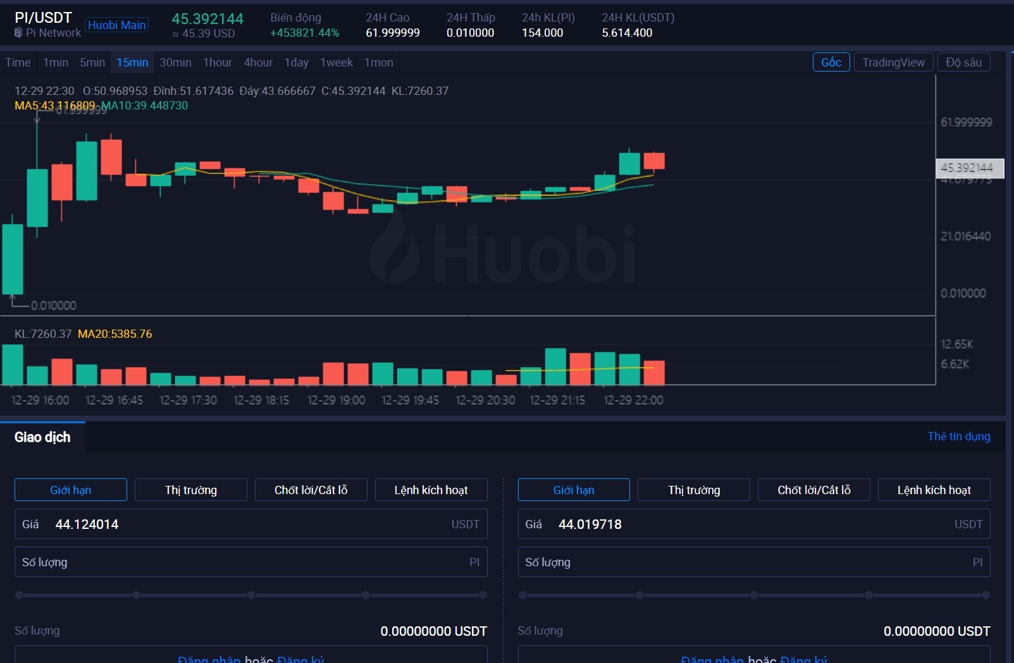The width and height of the screenshot is (1014, 663).
Task: Switch chart to TradingView mode
Action: [893, 62]
